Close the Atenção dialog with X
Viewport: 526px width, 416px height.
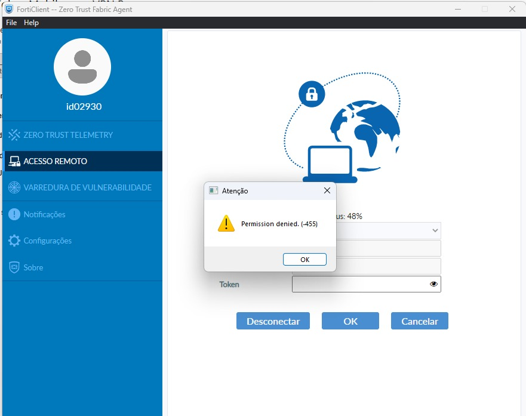click(x=327, y=190)
